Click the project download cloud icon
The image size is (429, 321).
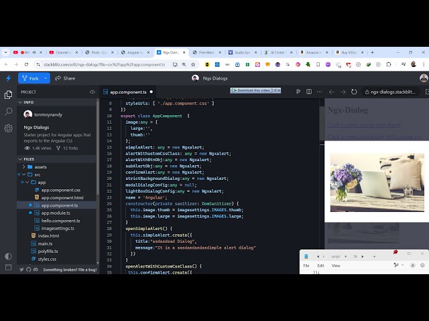point(93,92)
